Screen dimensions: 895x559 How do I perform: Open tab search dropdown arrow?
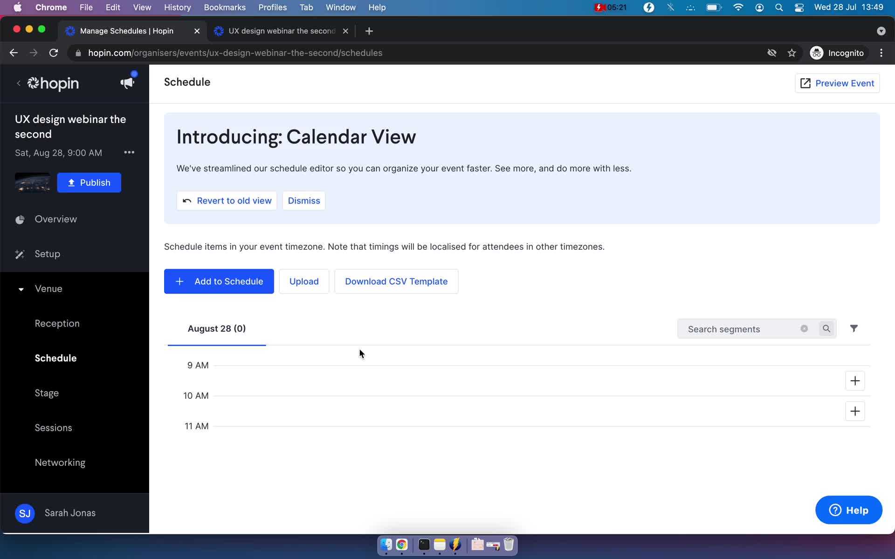(x=881, y=31)
